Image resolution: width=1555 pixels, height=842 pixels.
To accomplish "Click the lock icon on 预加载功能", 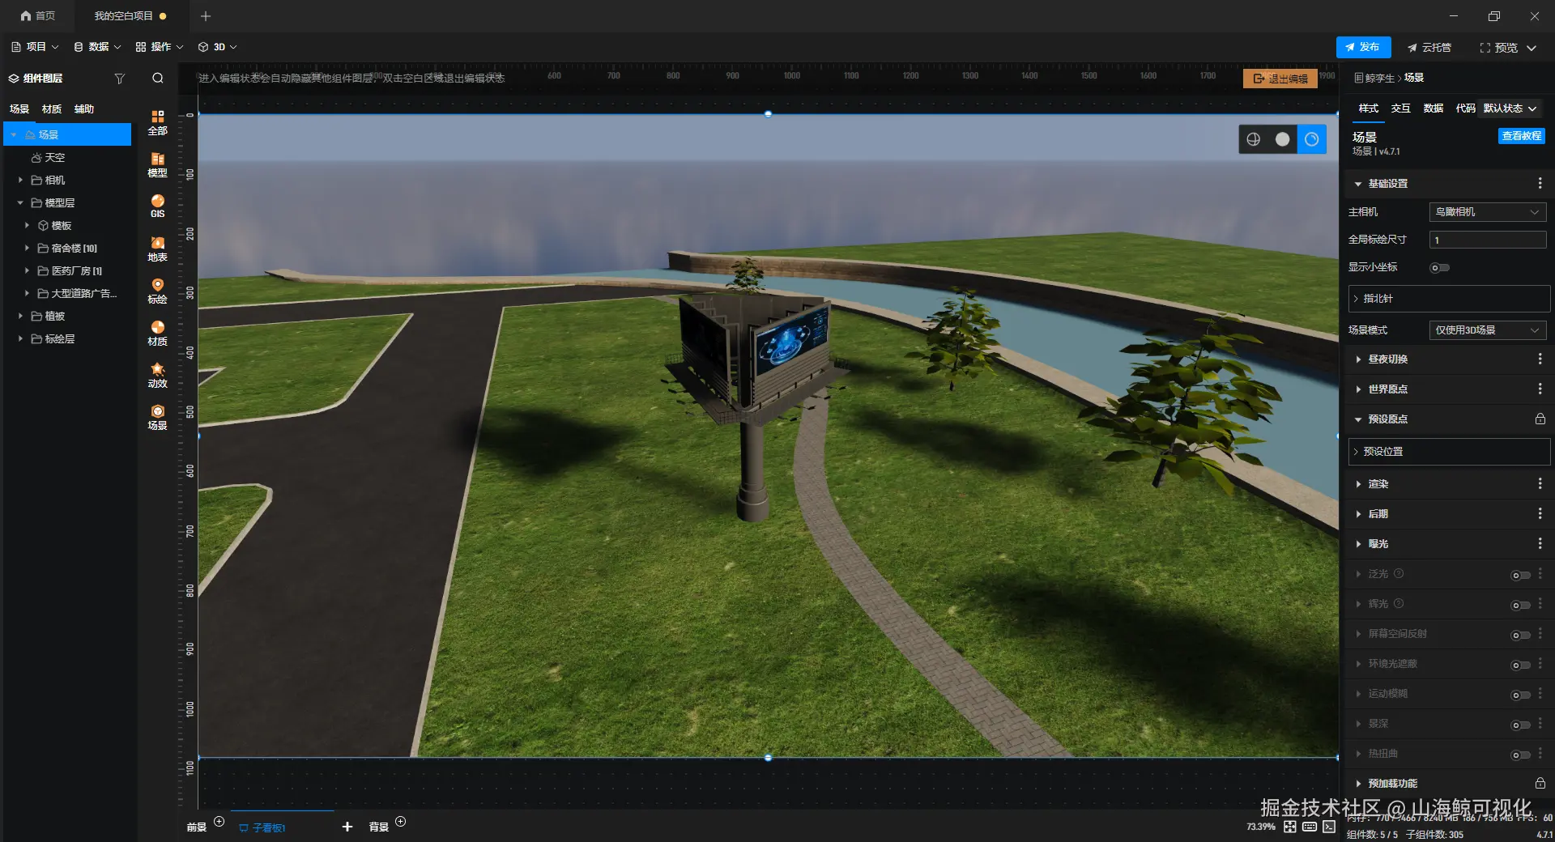I will [x=1540, y=783].
